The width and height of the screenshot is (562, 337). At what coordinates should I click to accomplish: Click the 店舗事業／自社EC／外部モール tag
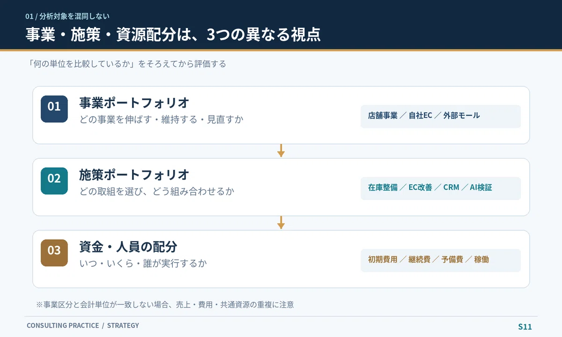(x=441, y=116)
